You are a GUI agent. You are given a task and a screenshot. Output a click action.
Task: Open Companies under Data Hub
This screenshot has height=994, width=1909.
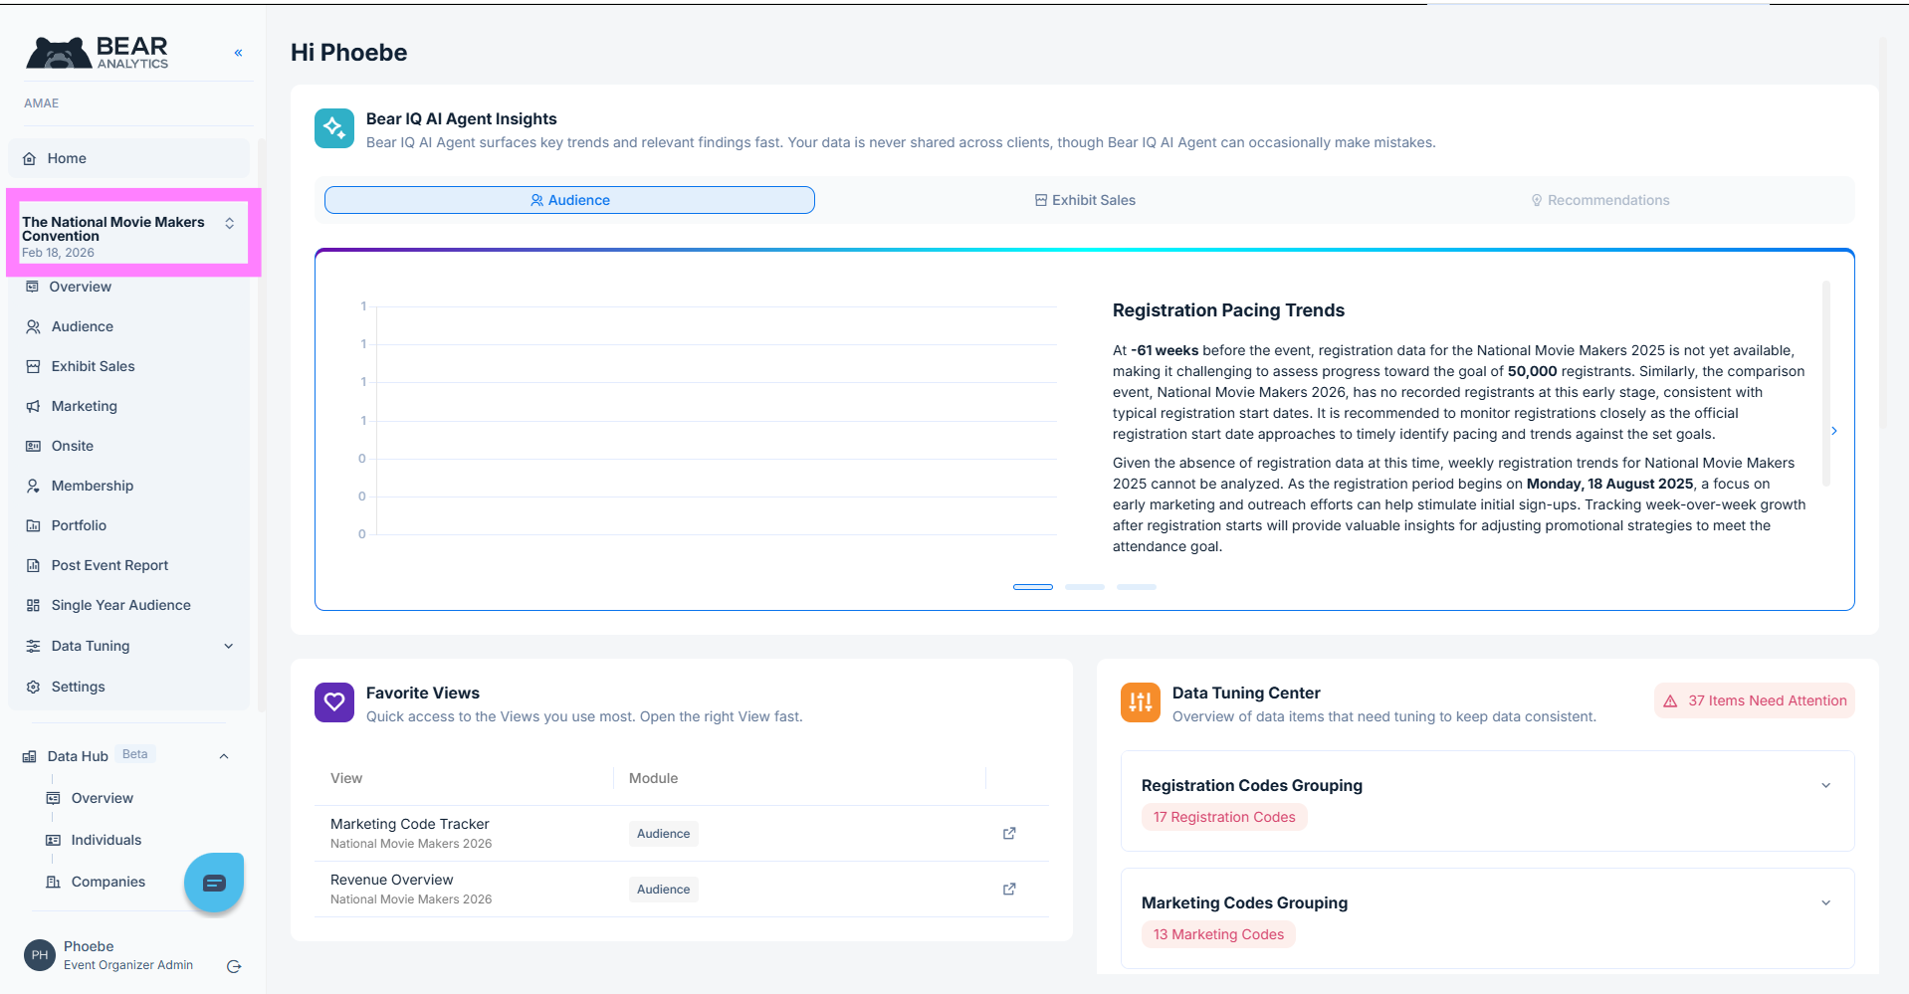[x=107, y=882]
